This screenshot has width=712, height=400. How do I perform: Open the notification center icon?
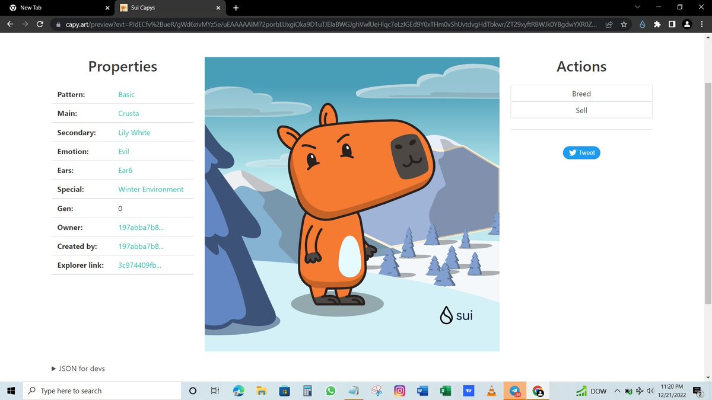pos(697,391)
